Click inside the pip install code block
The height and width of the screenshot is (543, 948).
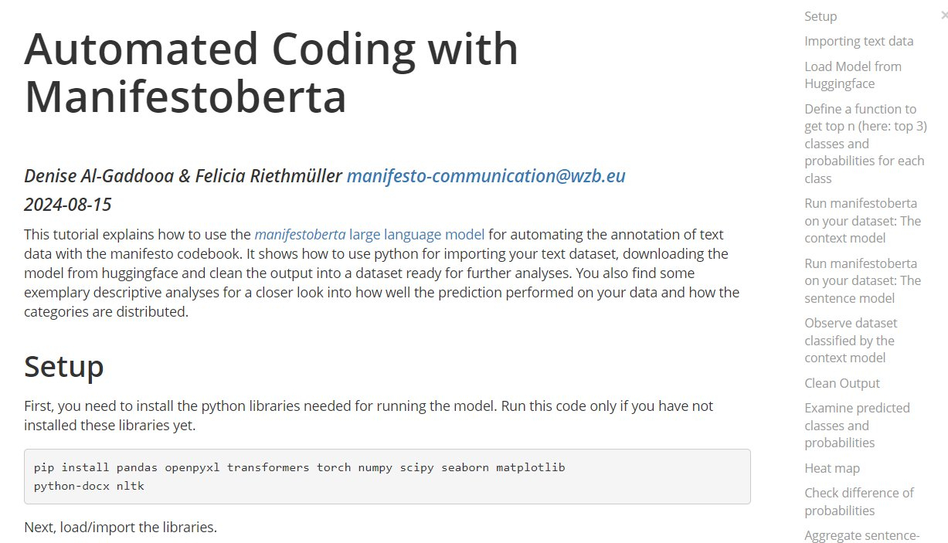tap(386, 477)
